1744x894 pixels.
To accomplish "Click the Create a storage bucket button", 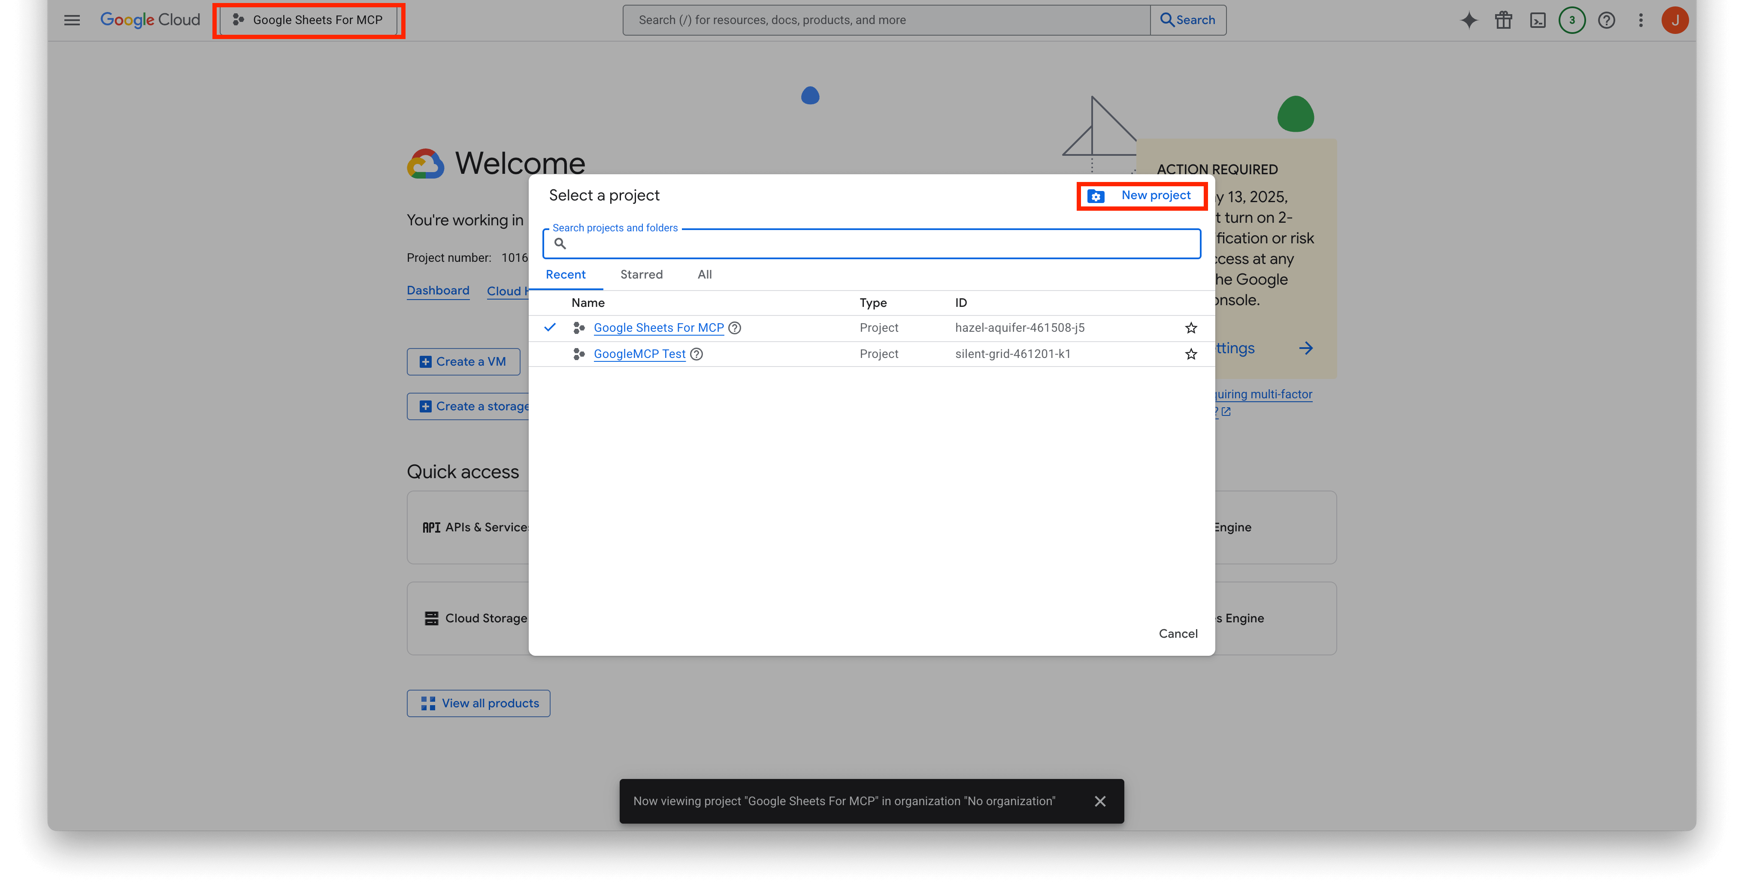I will point(468,406).
